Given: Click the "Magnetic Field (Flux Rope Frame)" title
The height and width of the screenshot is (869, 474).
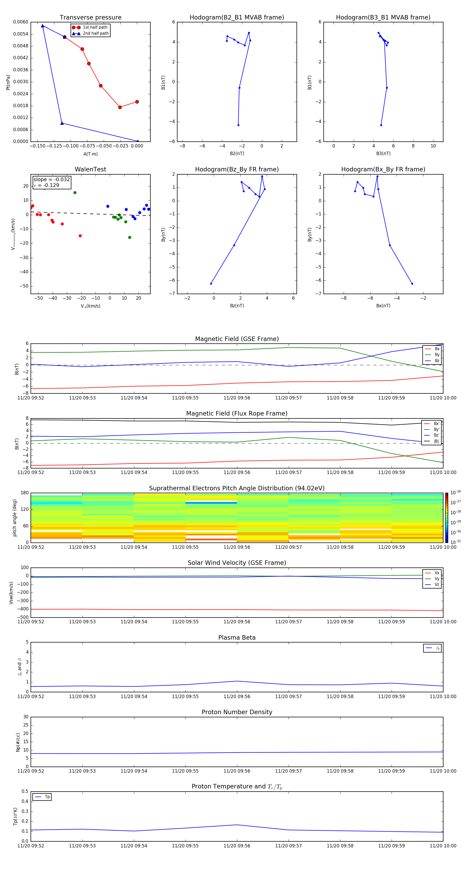Looking at the screenshot, I should click(237, 414).
